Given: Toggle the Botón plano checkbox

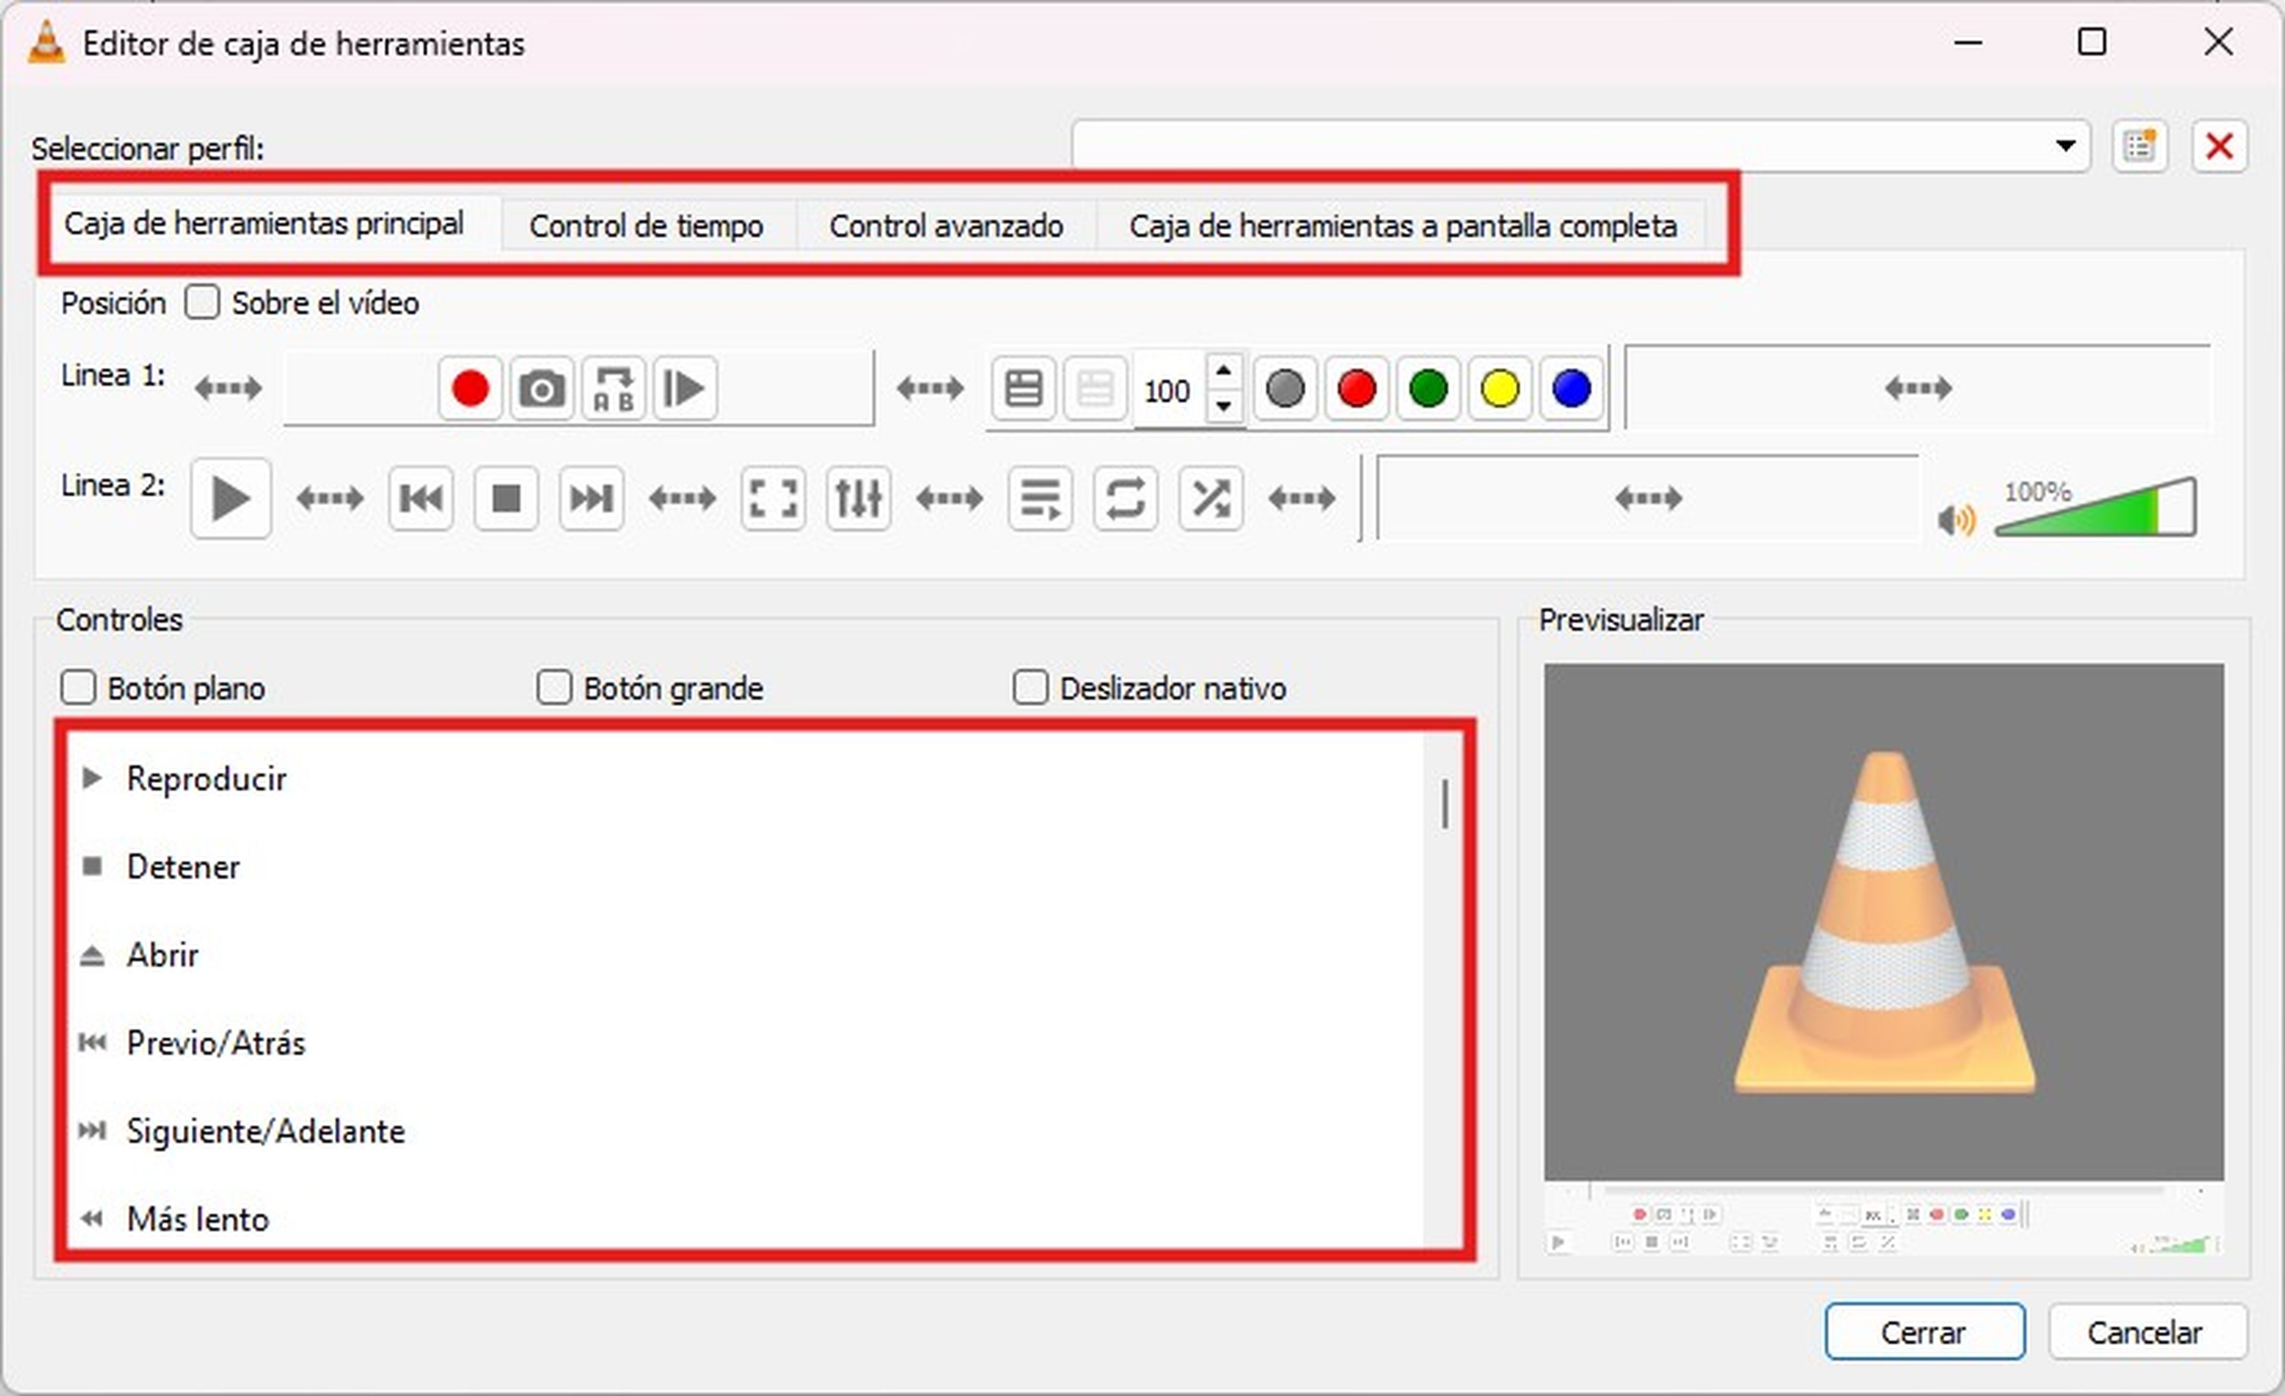Looking at the screenshot, I should pyautogui.click(x=78, y=688).
